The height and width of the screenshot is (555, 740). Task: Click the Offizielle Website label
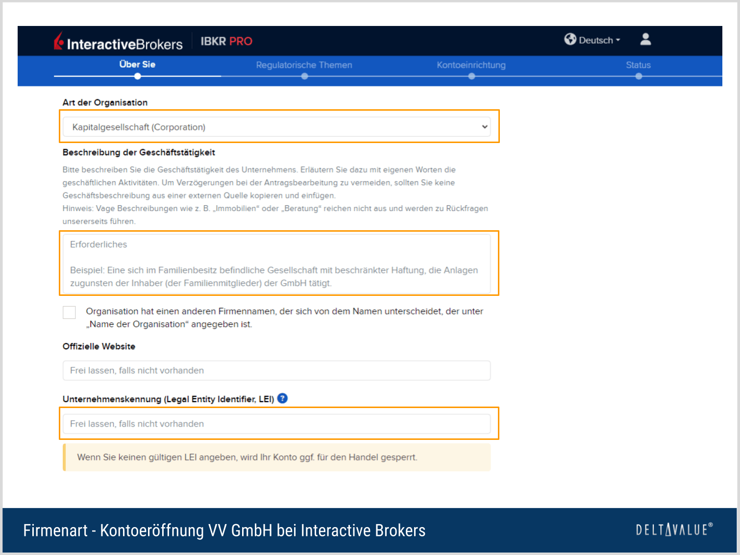[99, 346]
